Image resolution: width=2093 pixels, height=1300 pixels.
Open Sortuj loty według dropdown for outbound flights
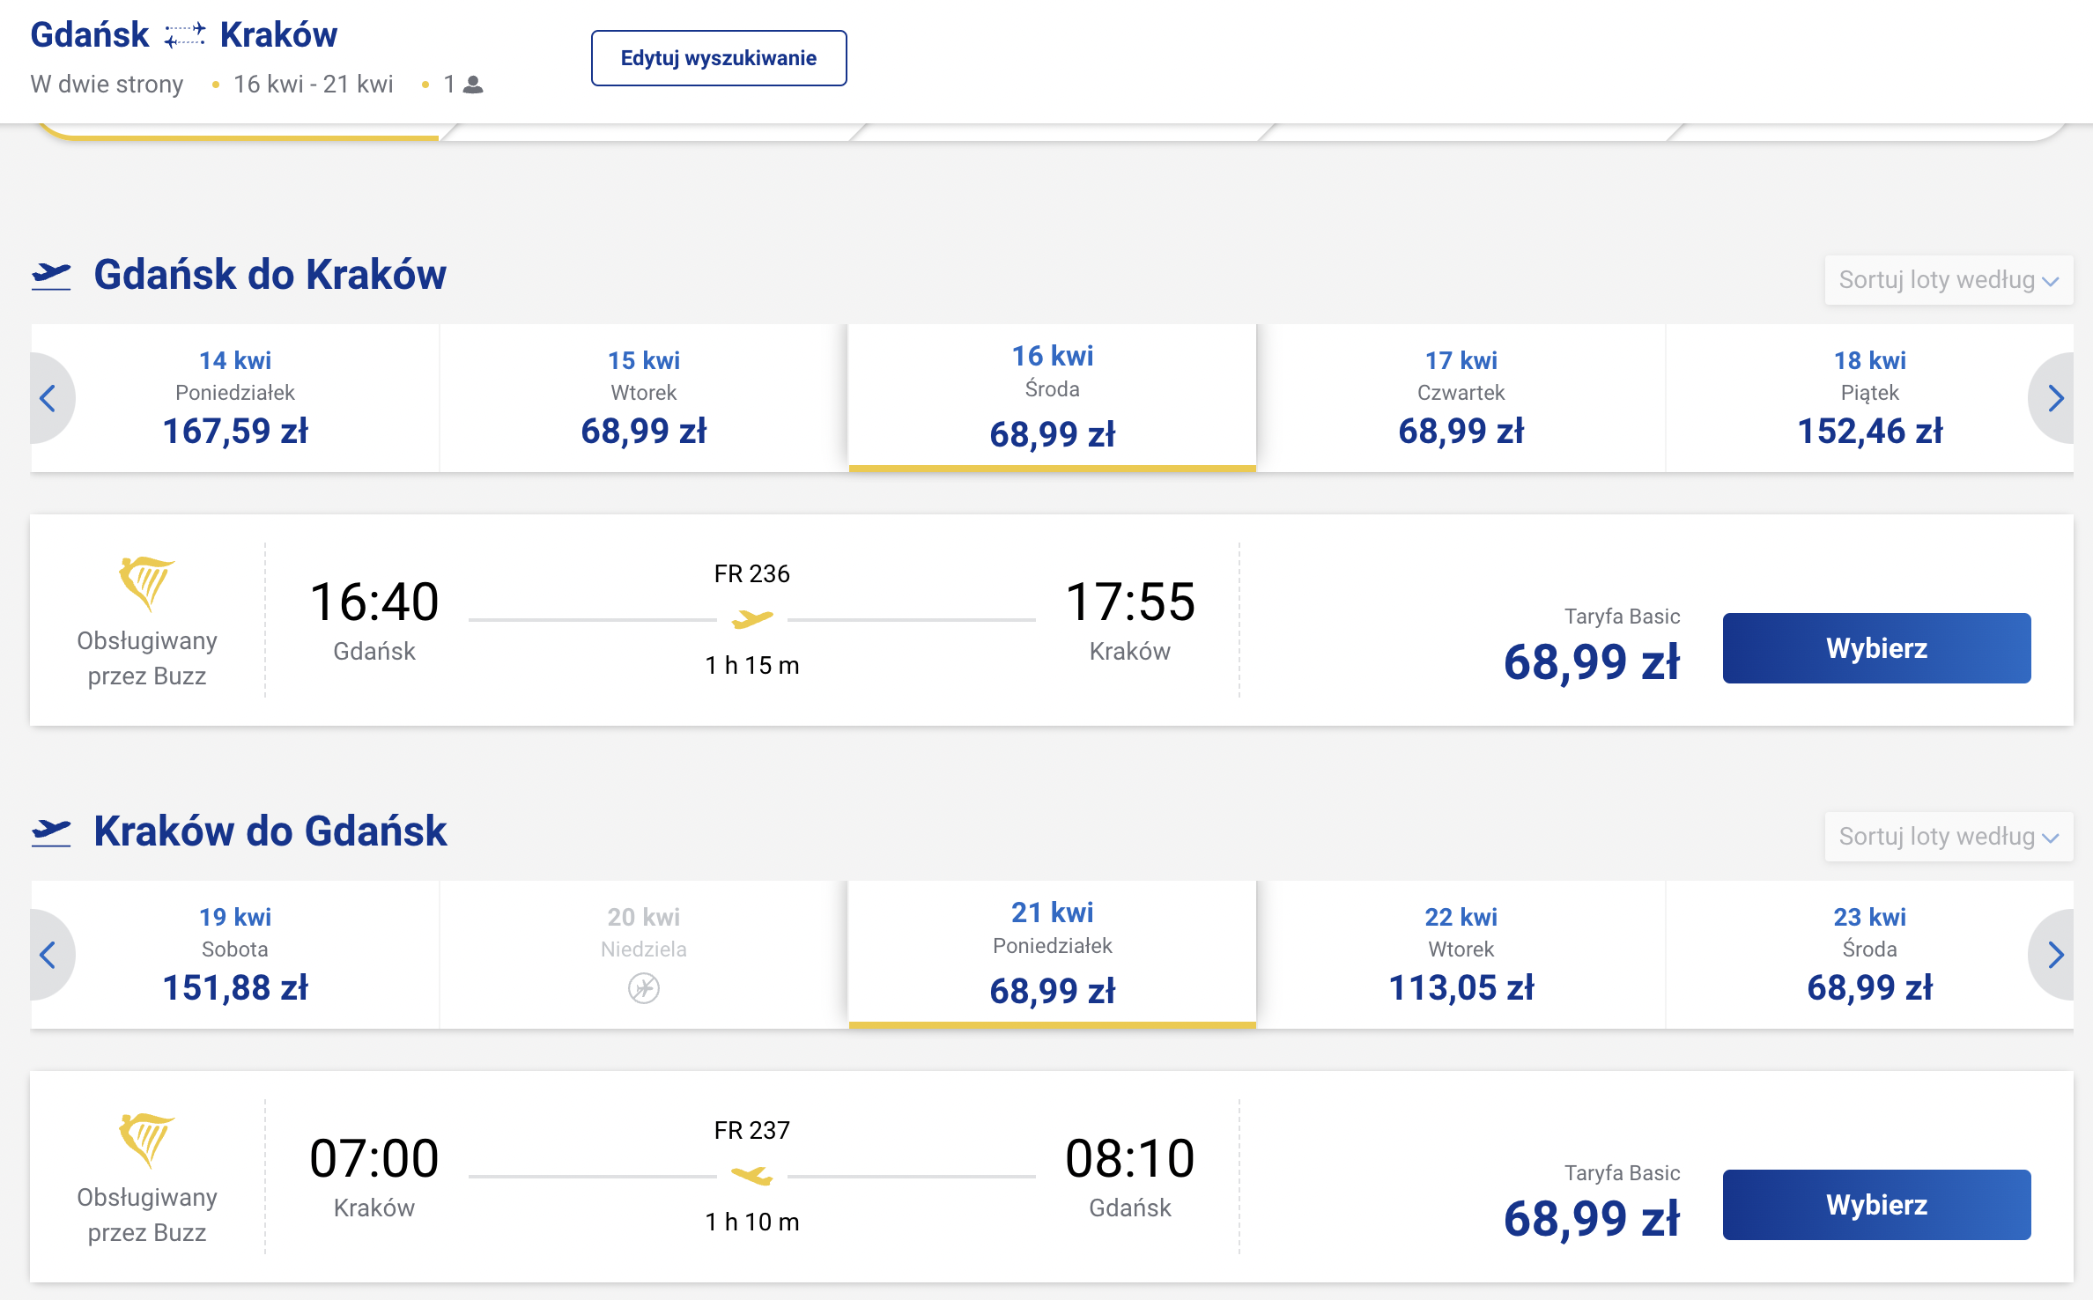[x=1949, y=280]
